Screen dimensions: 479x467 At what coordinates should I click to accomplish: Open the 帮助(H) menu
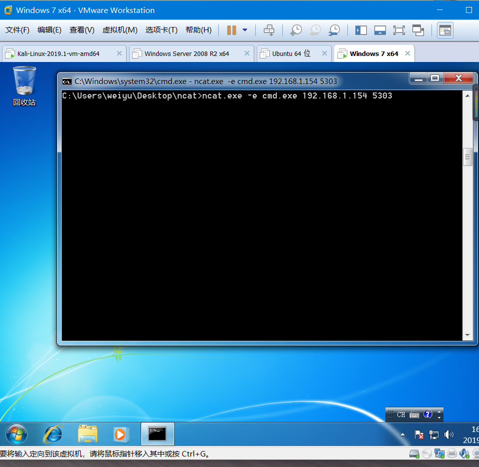199,30
